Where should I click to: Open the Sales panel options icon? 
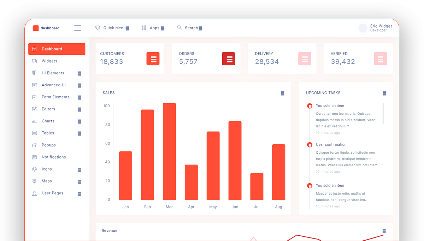pyautogui.click(x=283, y=93)
